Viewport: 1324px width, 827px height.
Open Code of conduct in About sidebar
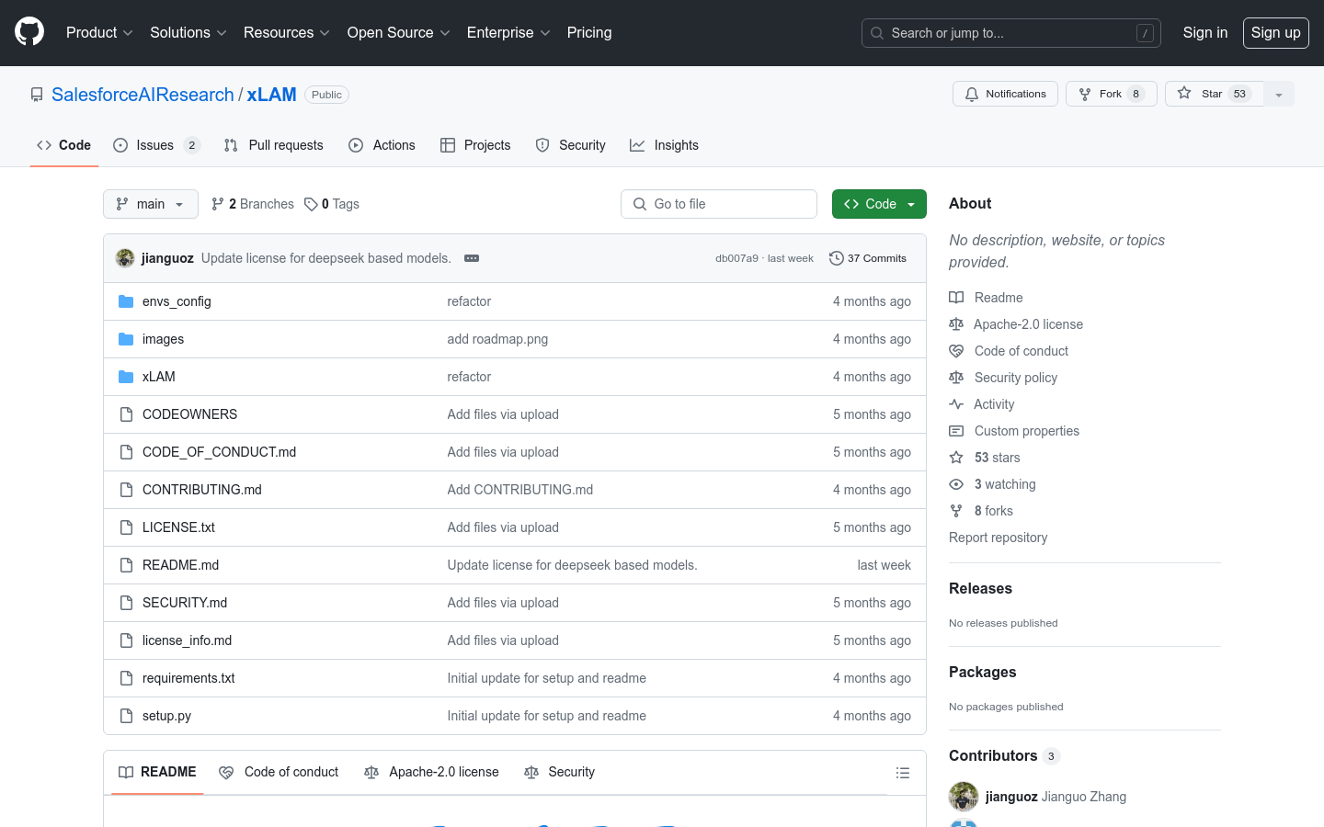coord(1009,351)
